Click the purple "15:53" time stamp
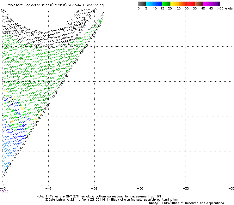234x205 pixels. click(x=4, y=191)
